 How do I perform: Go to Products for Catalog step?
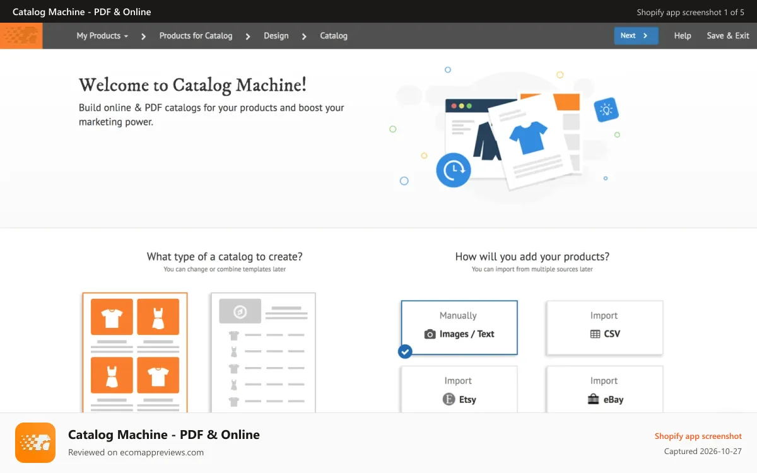coord(196,36)
